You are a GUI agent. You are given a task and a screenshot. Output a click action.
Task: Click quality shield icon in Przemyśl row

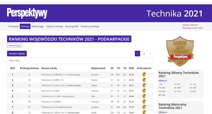144,101
